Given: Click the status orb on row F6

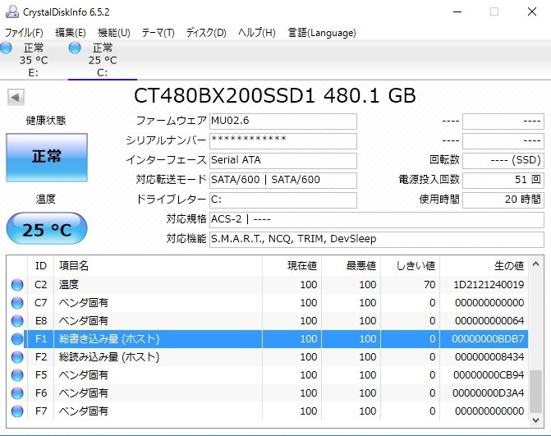Looking at the screenshot, I should [17, 393].
